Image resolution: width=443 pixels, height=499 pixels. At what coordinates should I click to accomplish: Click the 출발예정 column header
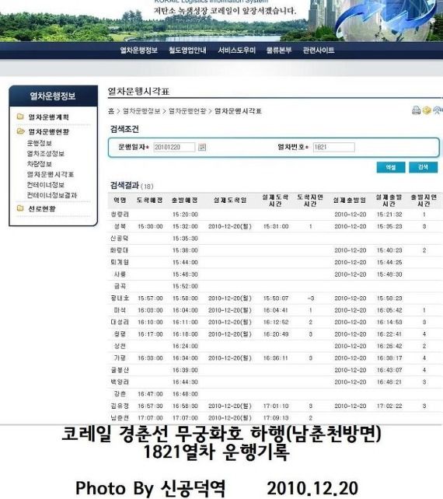(x=185, y=201)
